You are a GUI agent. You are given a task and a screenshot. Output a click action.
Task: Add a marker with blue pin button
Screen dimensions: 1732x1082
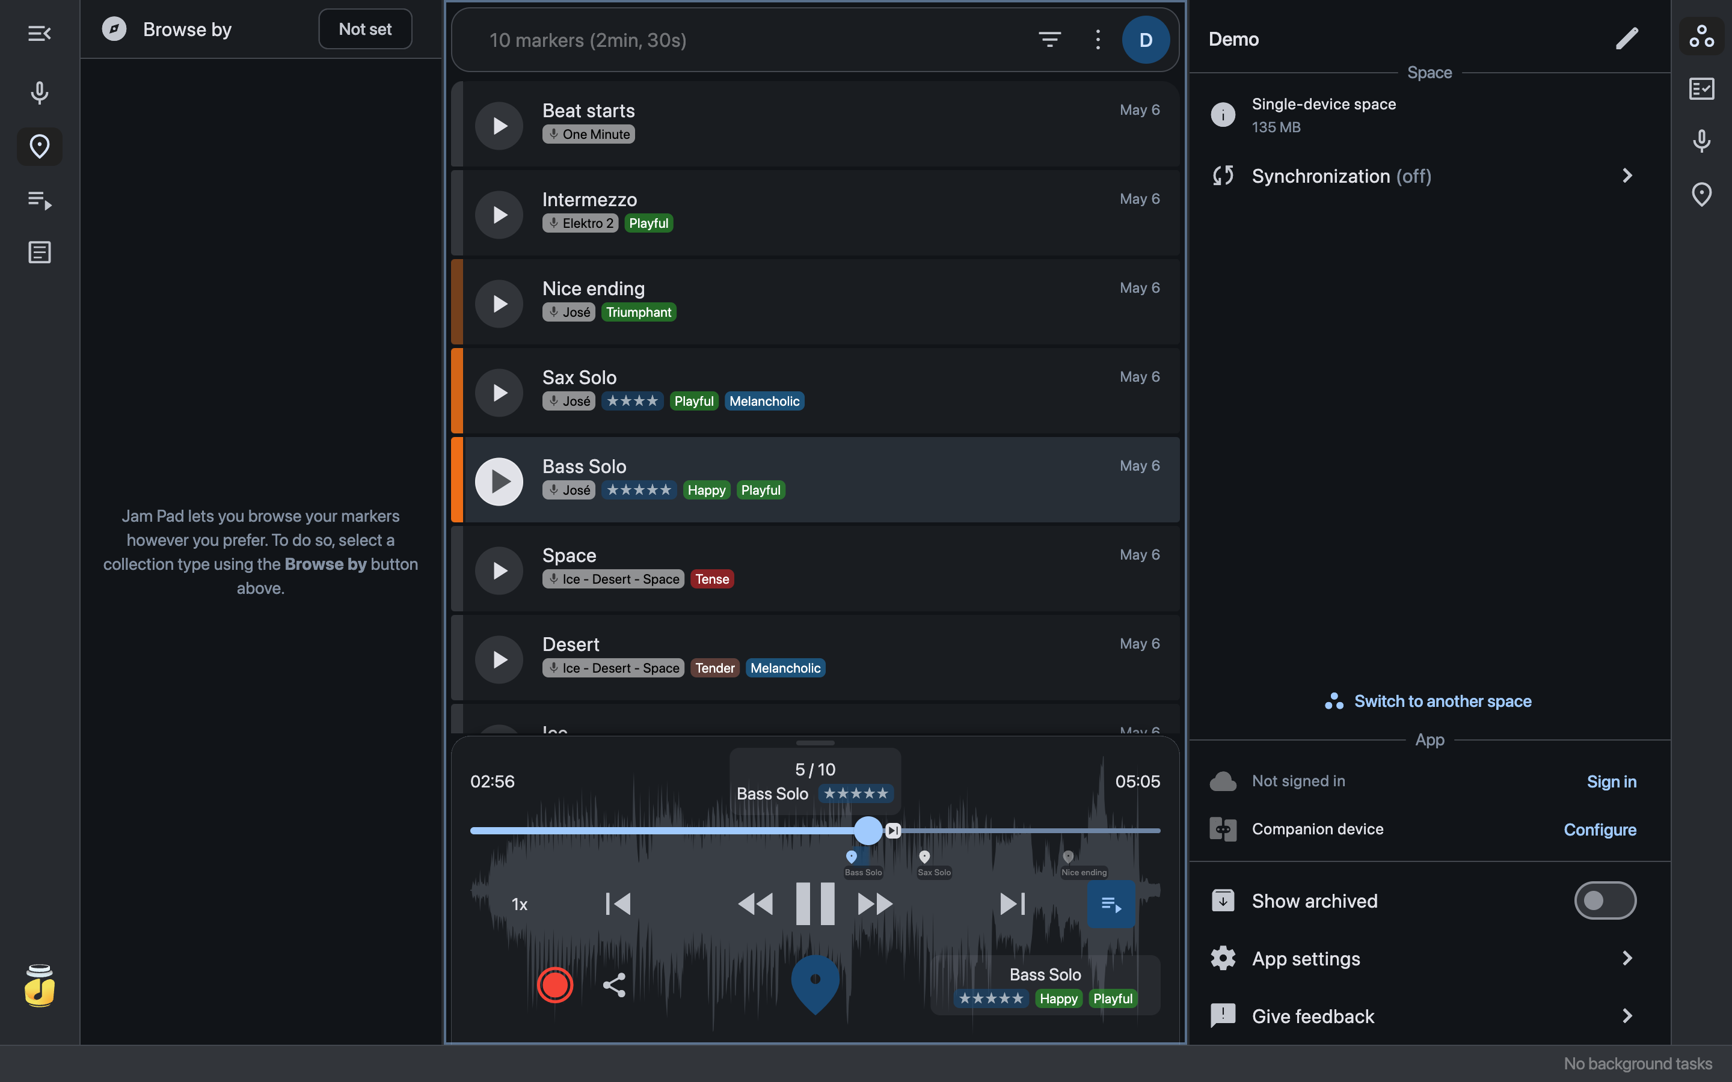tap(815, 984)
